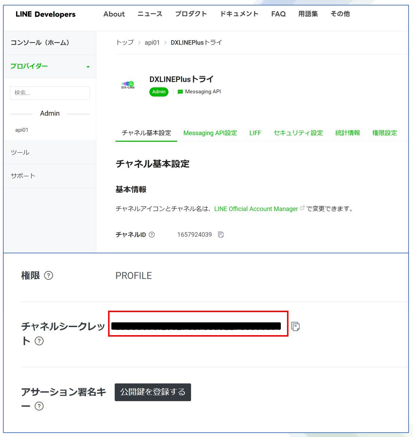Copy the channel secret with copy icon
The height and width of the screenshot is (437, 413).
[295, 326]
